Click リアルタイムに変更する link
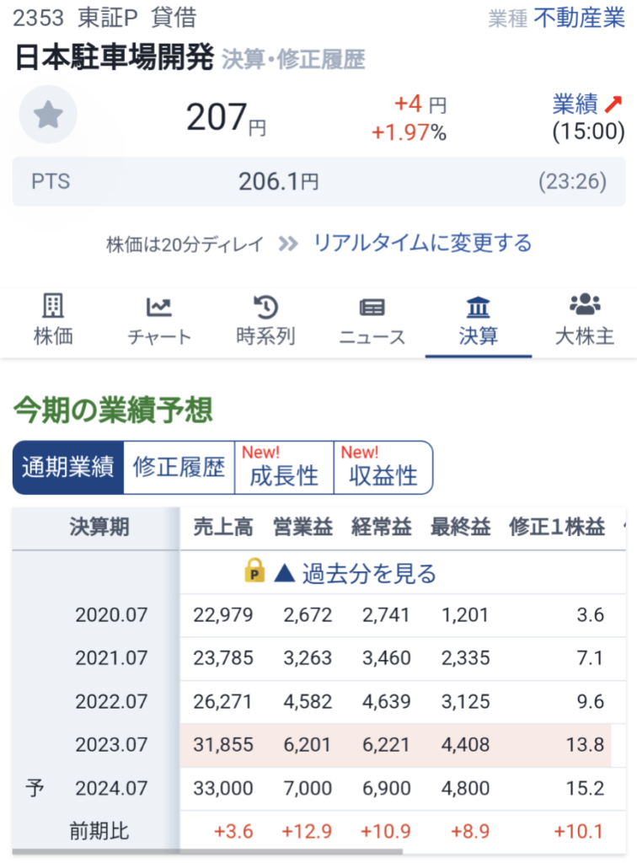This screenshot has height=863, width=637. pos(423,244)
